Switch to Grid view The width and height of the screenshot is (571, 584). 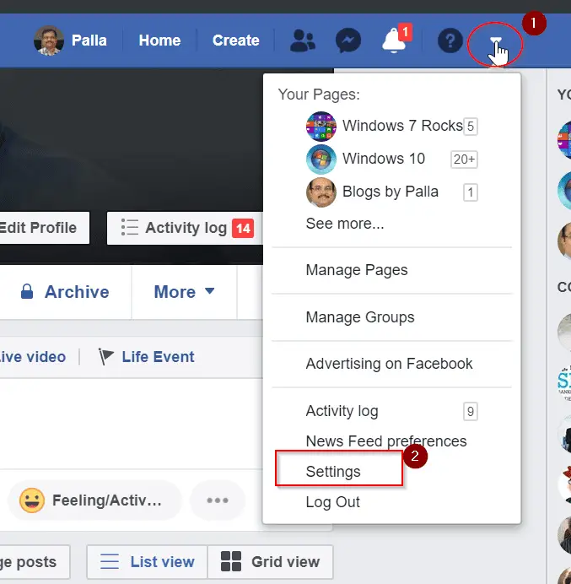point(270,562)
